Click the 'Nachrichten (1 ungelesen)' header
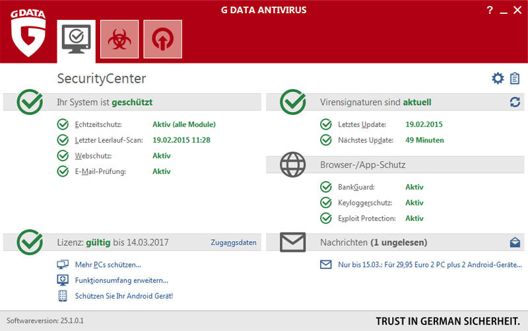Screen dimensions: 528x331 pyautogui.click(x=374, y=242)
